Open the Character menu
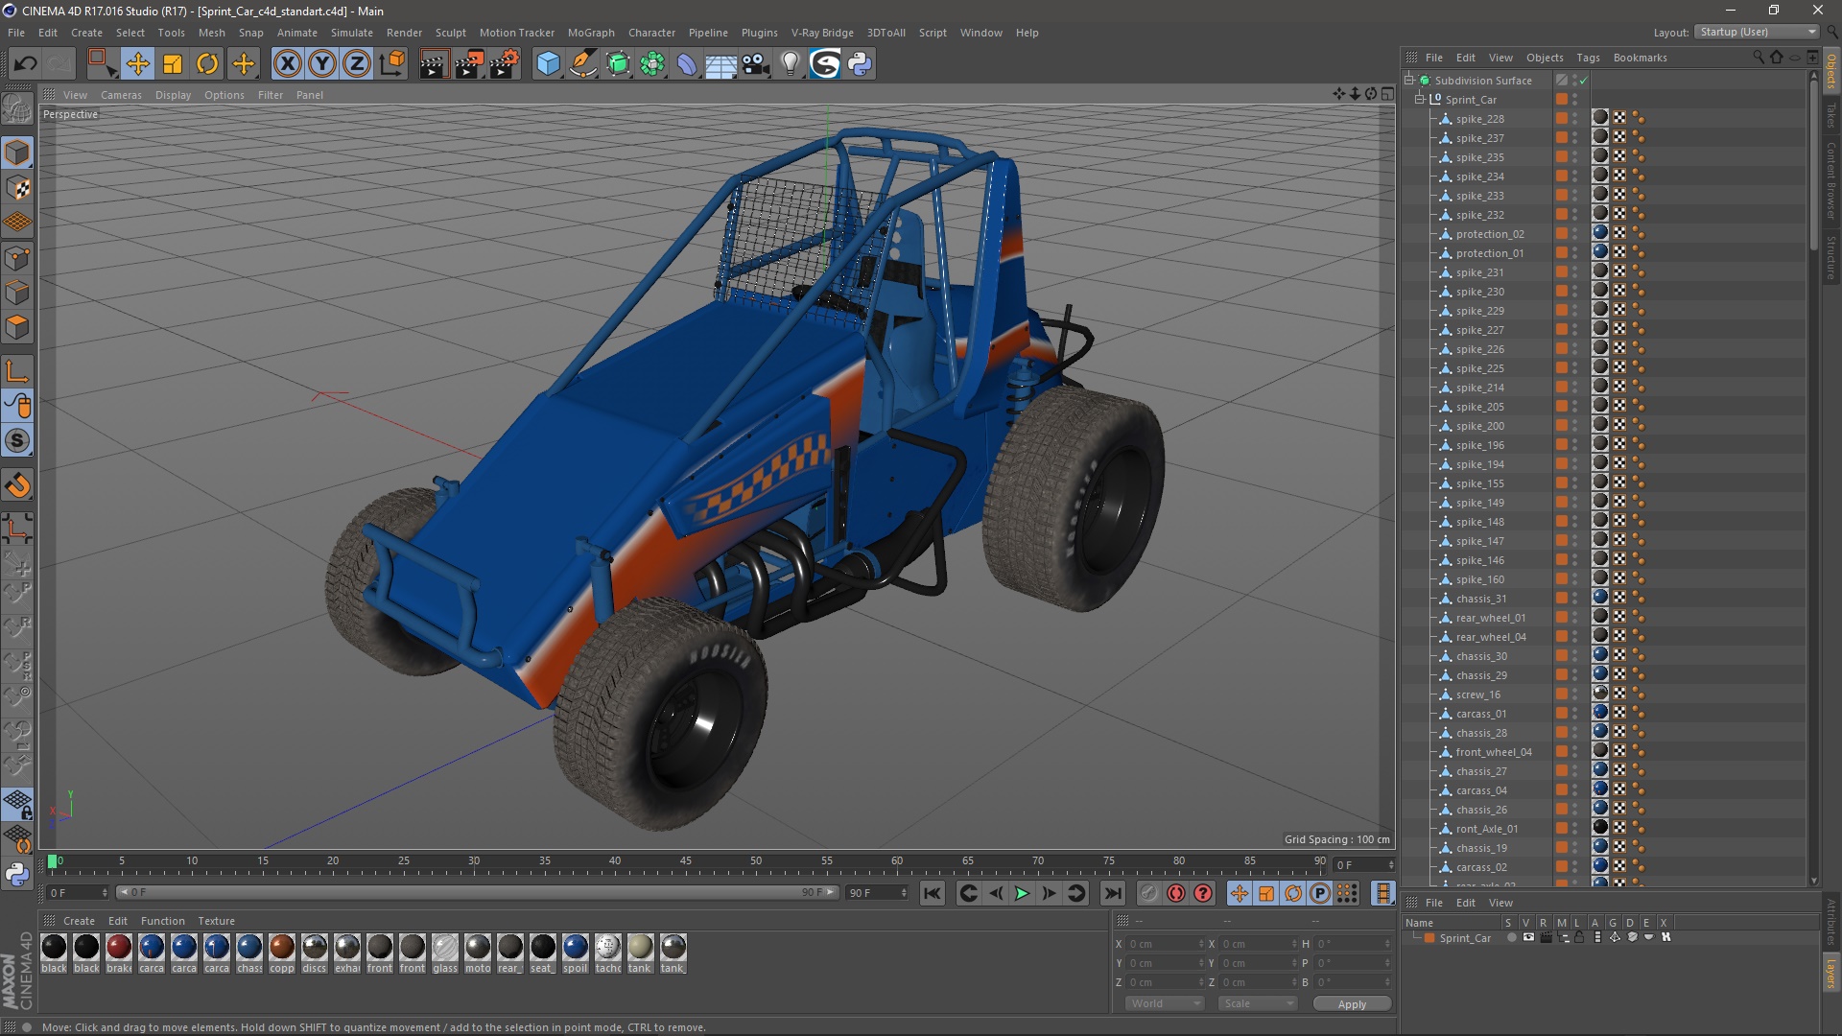The image size is (1842, 1036). point(651,33)
